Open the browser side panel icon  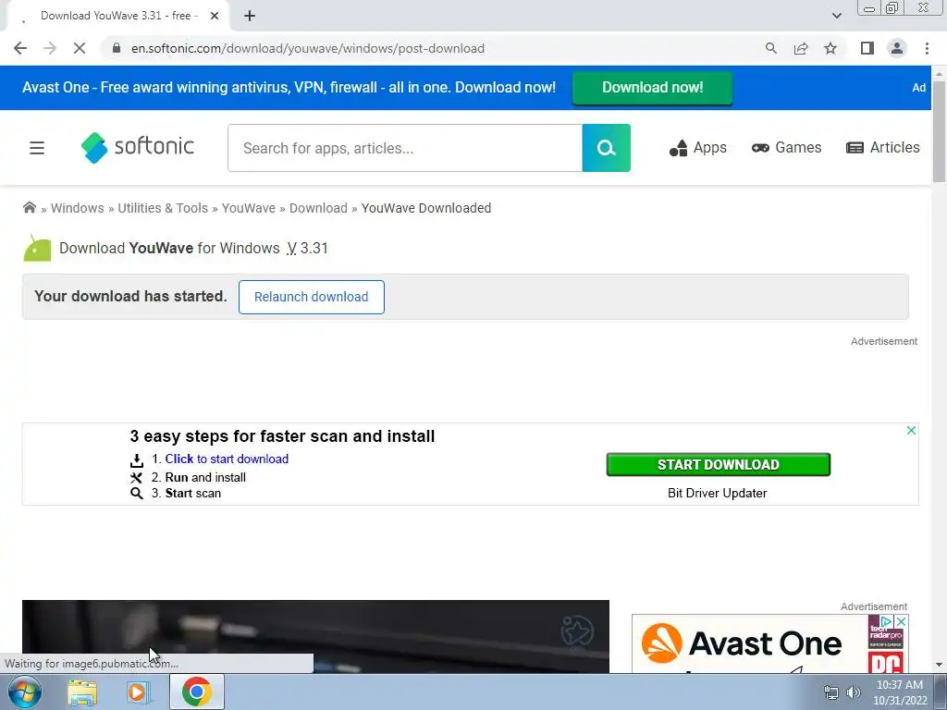(x=867, y=48)
